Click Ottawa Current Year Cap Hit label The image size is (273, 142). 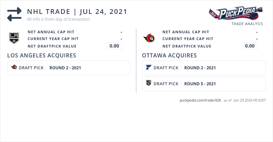pyautogui.click(x=188, y=39)
